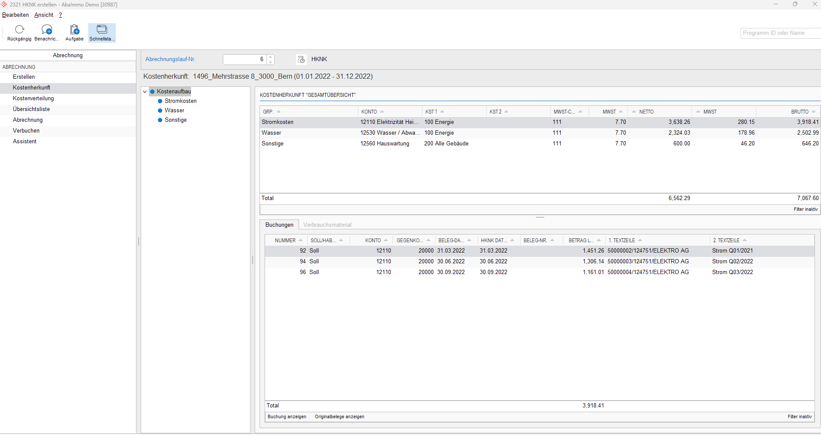Increase the Abrechnungslauf-Nr. with up arrow
Screen dimensions: 821x435
[x=271, y=57]
